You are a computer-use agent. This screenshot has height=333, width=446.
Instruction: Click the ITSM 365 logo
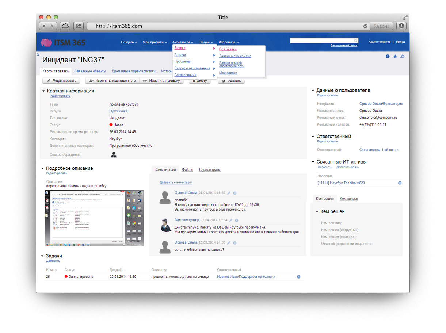[63, 42]
